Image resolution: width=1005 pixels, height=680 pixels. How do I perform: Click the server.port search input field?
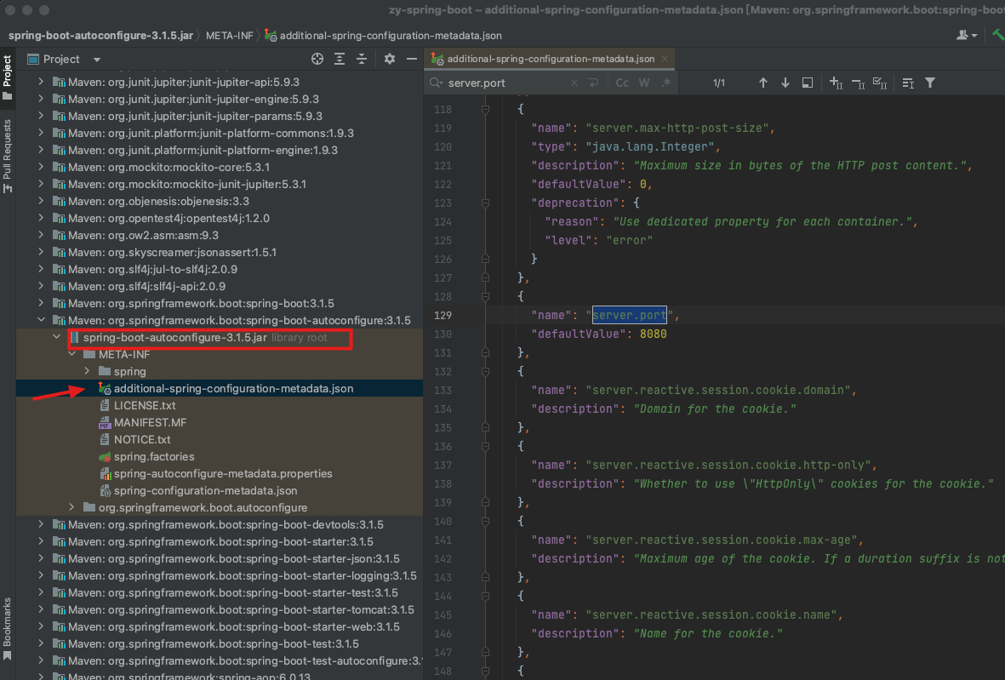(x=506, y=83)
